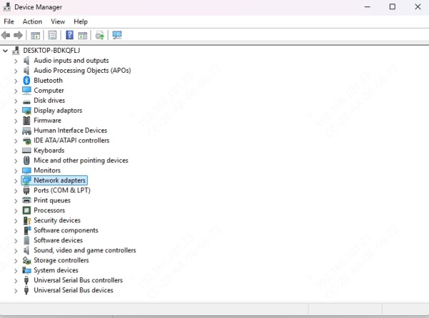Screen dimensions: 429x318
Task: Open the Action menu
Action: click(x=32, y=21)
